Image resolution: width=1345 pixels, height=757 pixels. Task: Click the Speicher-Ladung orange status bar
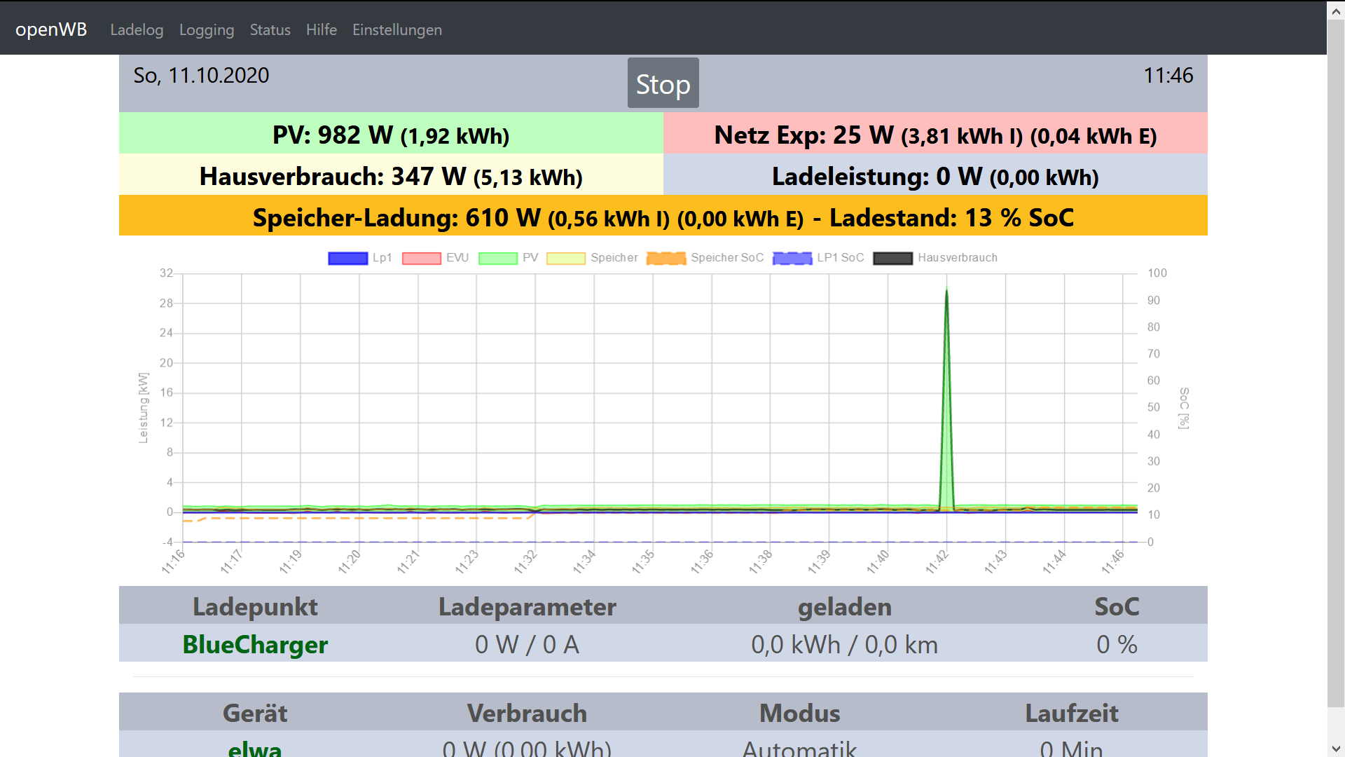pyautogui.click(x=663, y=217)
